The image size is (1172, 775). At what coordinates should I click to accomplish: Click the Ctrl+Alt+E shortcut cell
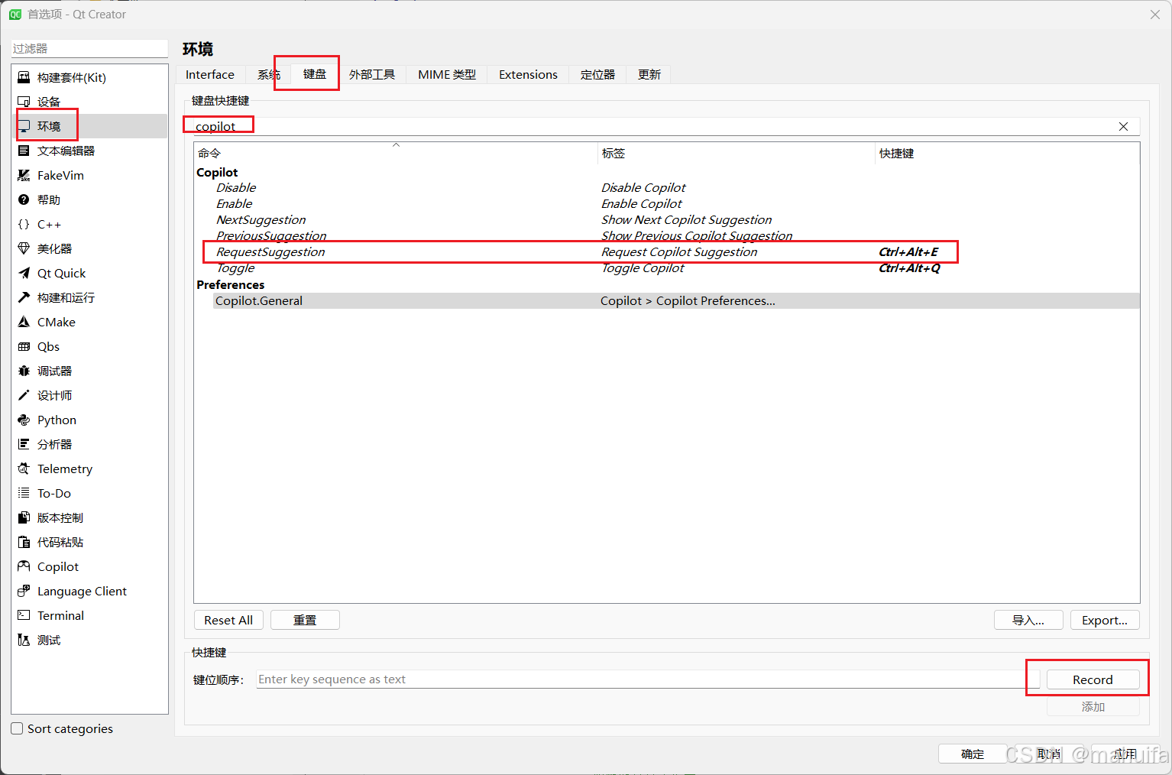(908, 251)
